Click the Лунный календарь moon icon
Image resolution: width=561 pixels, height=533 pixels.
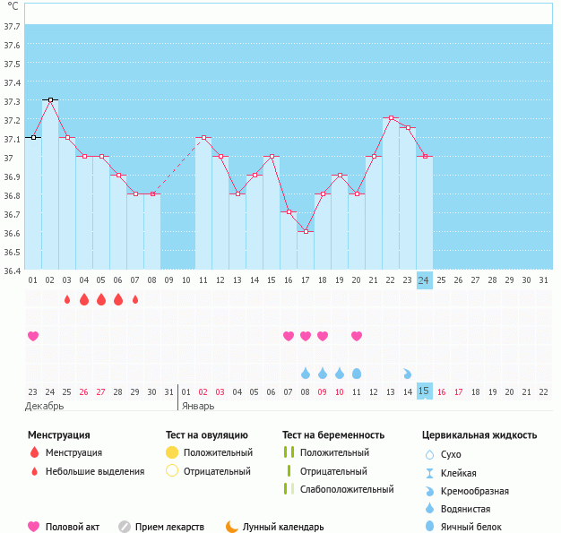(232, 527)
